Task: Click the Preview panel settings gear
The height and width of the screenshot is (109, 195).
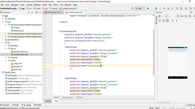Action: point(191,12)
